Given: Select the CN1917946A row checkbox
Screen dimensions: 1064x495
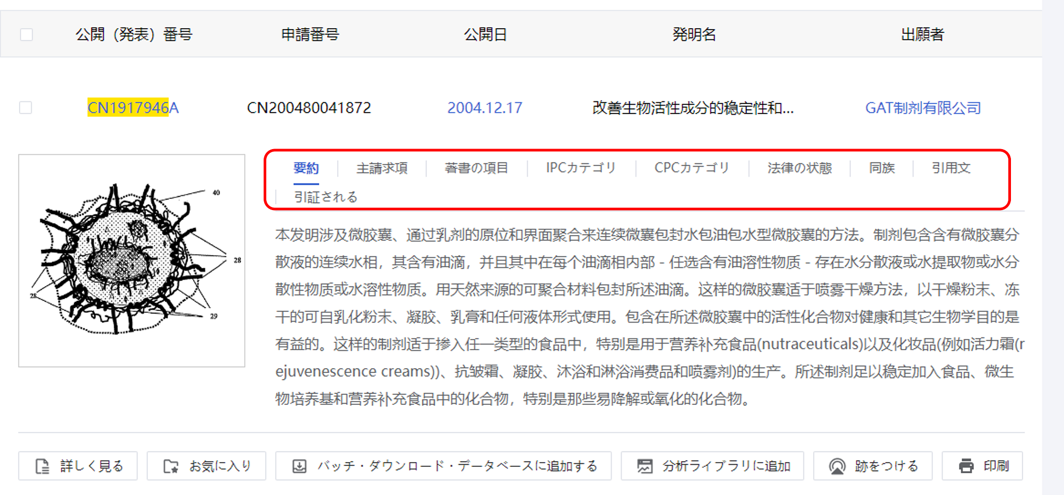Looking at the screenshot, I should [25, 108].
